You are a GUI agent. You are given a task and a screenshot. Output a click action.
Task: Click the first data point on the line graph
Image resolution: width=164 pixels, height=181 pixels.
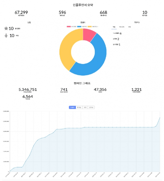pos(10,171)
